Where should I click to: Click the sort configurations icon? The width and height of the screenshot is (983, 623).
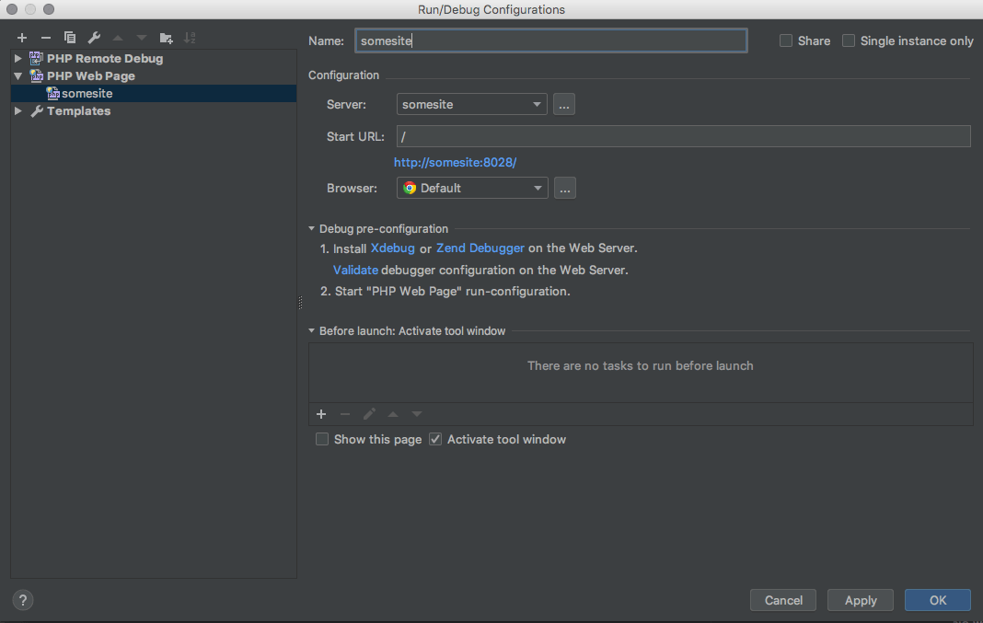point(190,38)
